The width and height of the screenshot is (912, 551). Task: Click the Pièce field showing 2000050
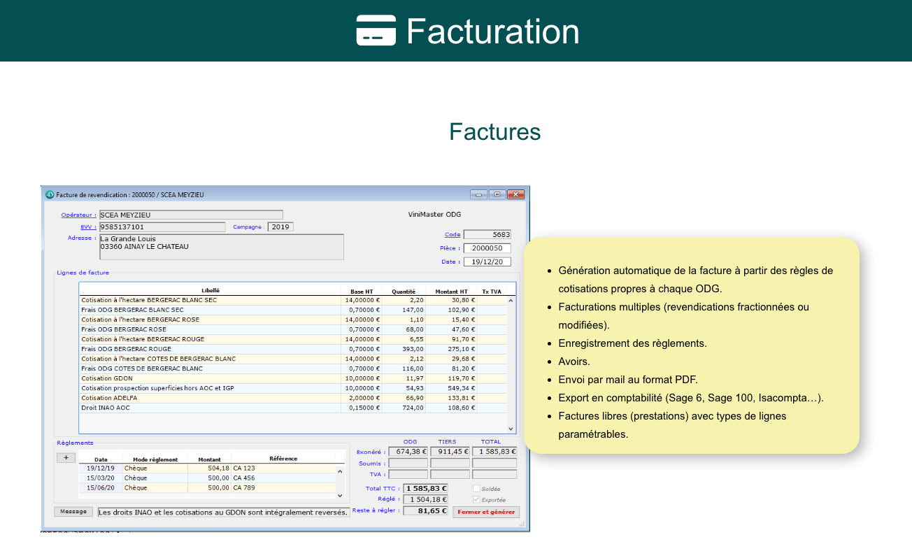[487, 248]
